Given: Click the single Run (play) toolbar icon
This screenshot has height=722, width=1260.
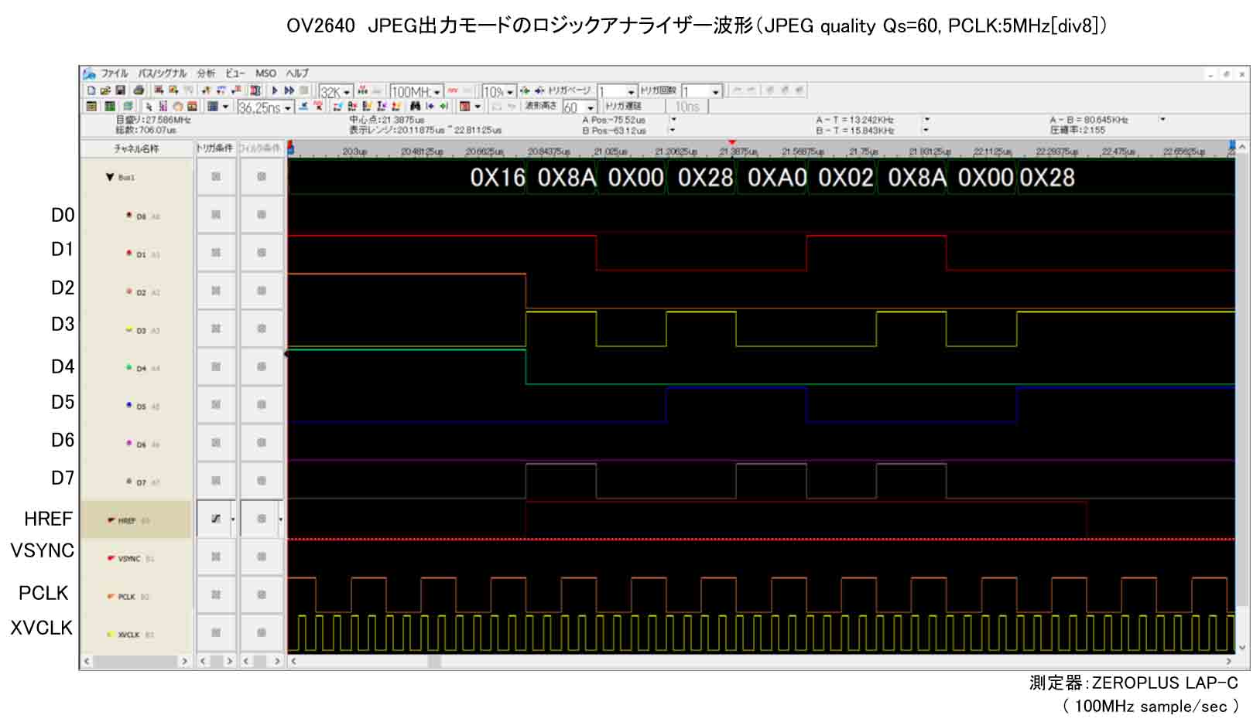Looking at the screenshot, I should click(x=275, y=91).
